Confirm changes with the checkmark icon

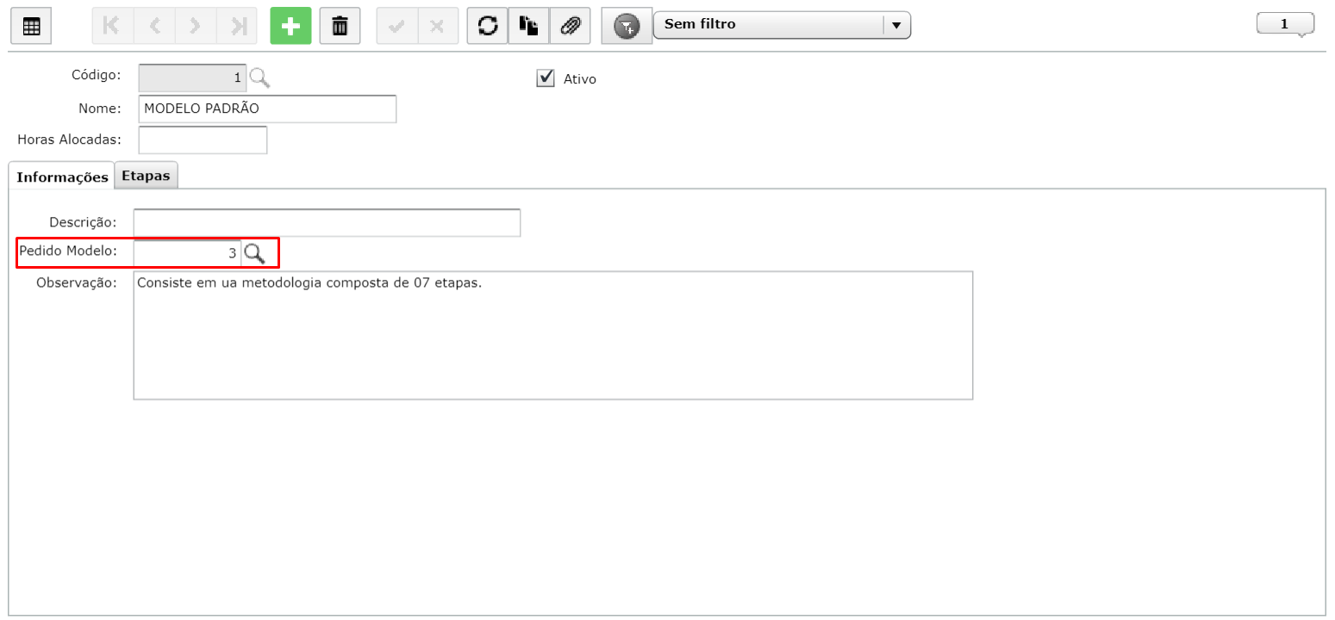pyautogui.click(x=397, y=26)
